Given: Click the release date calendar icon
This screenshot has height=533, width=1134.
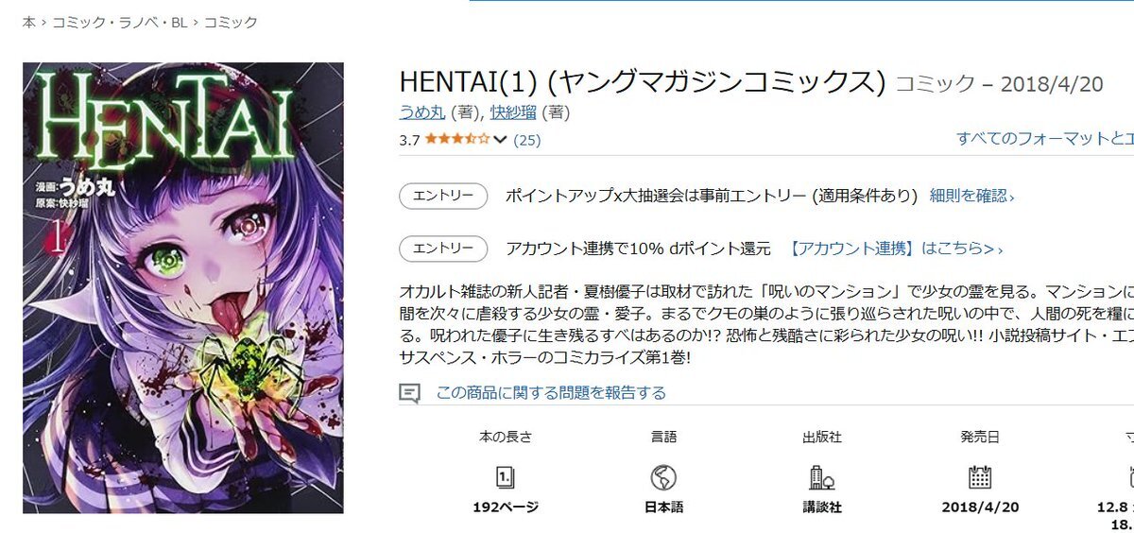Looking at the screenshot, I should (x=980, y=476).
